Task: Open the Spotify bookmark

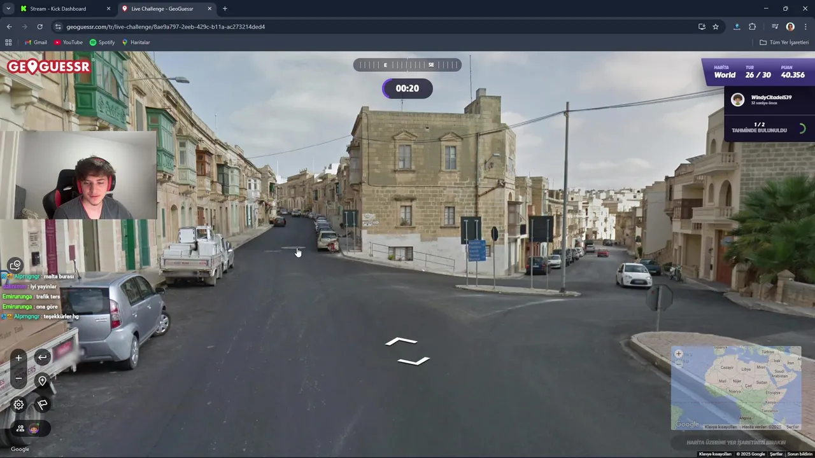Action: 102,42
